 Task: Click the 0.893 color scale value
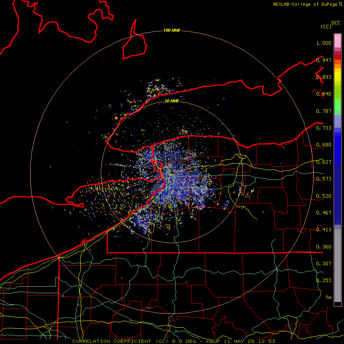[x=324, y=77]
